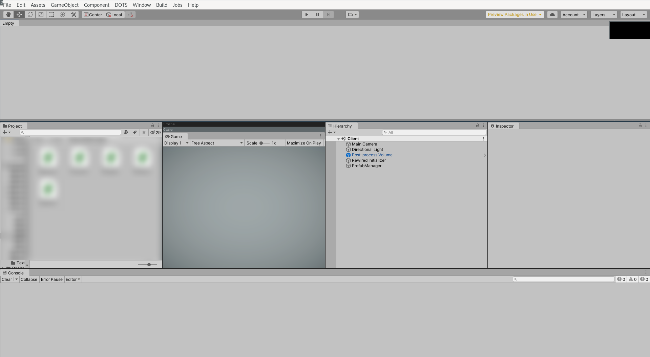Open the Display 1 dropdown
Viewport: 650px width, 357px height.
pos(176,143)
